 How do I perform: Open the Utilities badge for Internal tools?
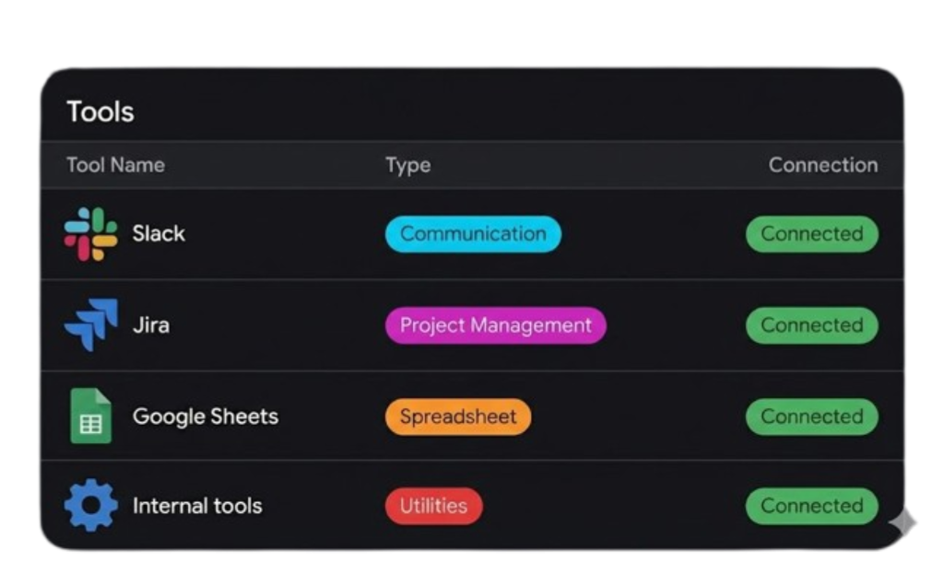coord(433,506)
